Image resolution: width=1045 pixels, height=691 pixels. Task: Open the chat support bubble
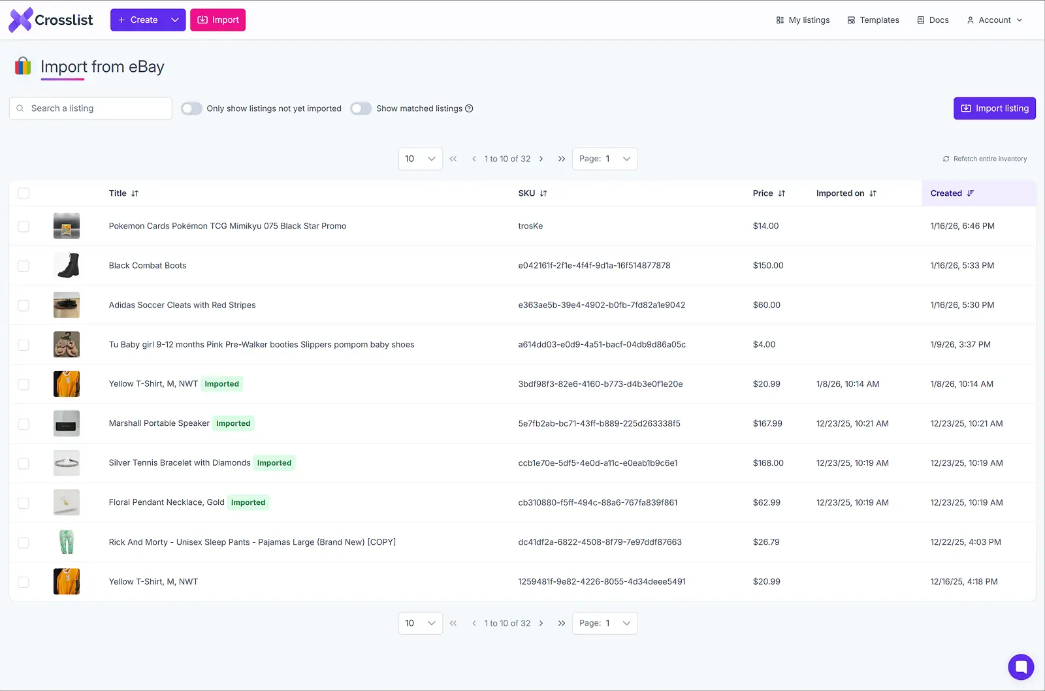(1021, 667)
